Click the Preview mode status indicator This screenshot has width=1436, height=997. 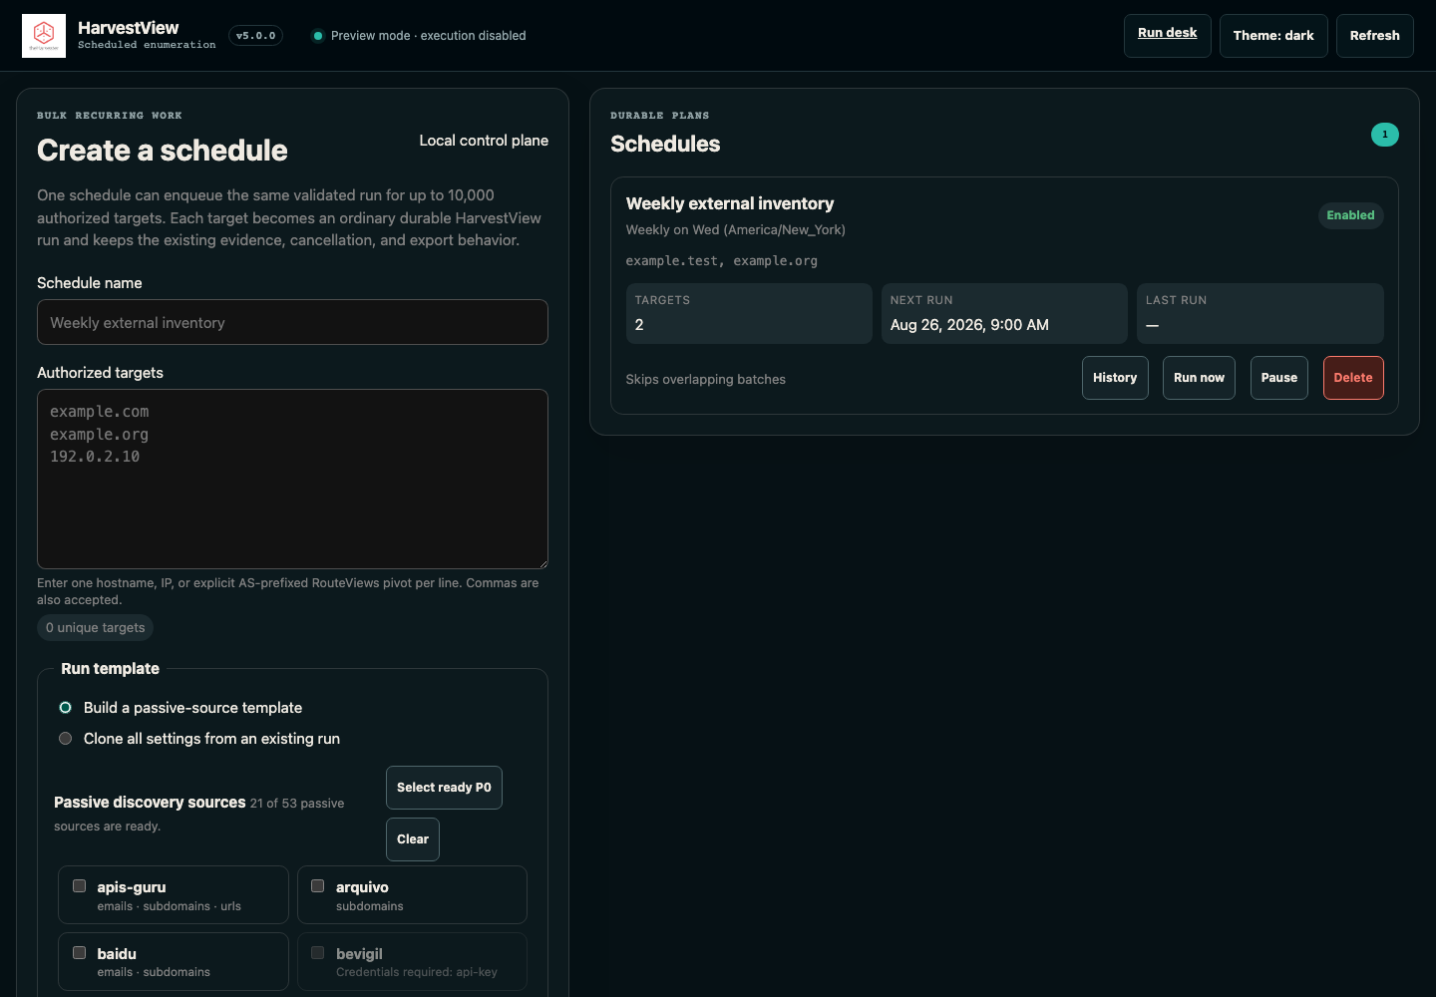tap(419, 36)
